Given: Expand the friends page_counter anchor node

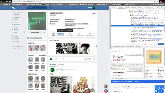Looking at the screenshot, I should point(132,17).
